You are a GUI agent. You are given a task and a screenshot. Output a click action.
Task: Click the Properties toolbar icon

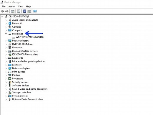click(x=19, y=11)
